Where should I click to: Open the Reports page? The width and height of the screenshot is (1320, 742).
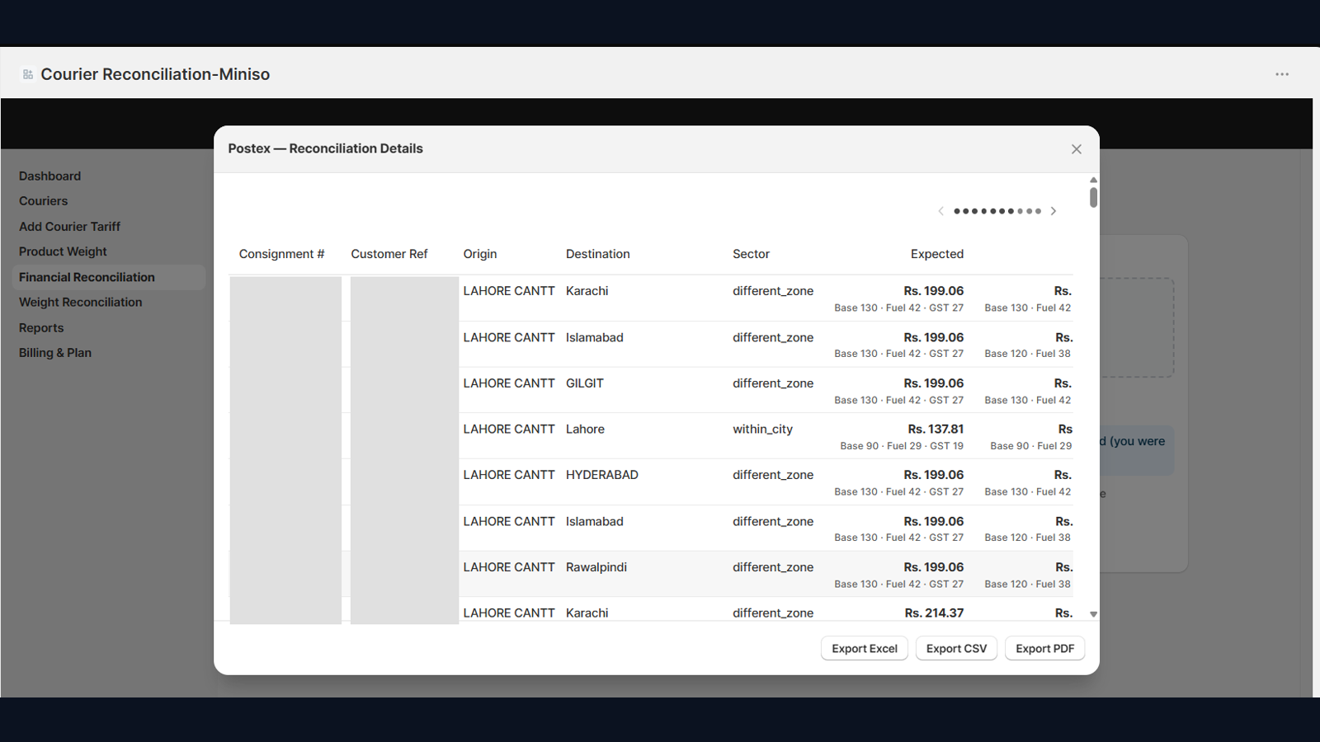click(41, 328)
